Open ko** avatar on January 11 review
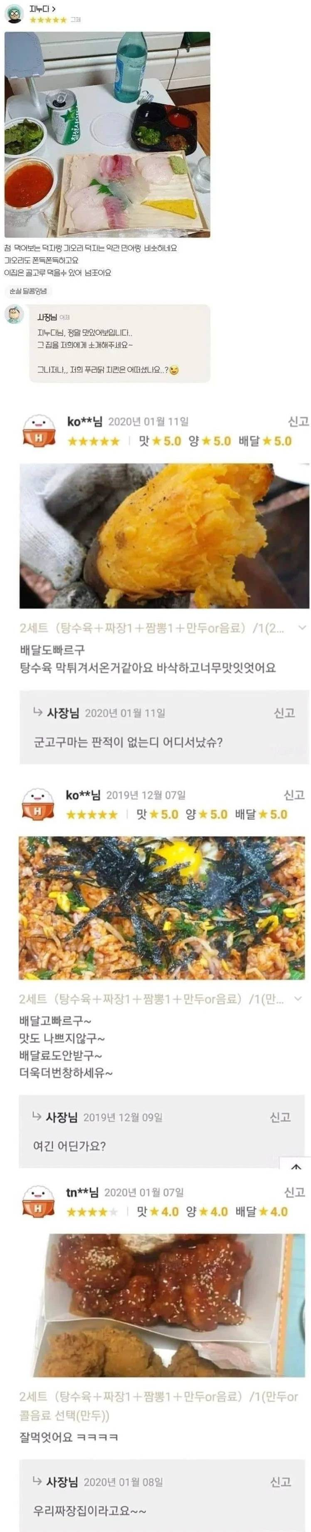The height and width of the screenshot is (1532, 311). coord(39,431)
